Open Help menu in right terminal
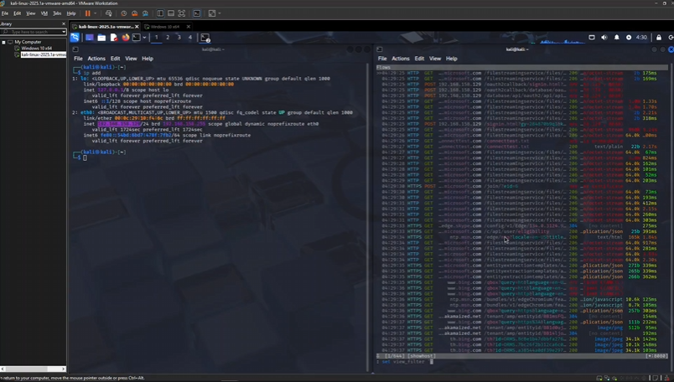674x382 pixels. click(451, 59)
